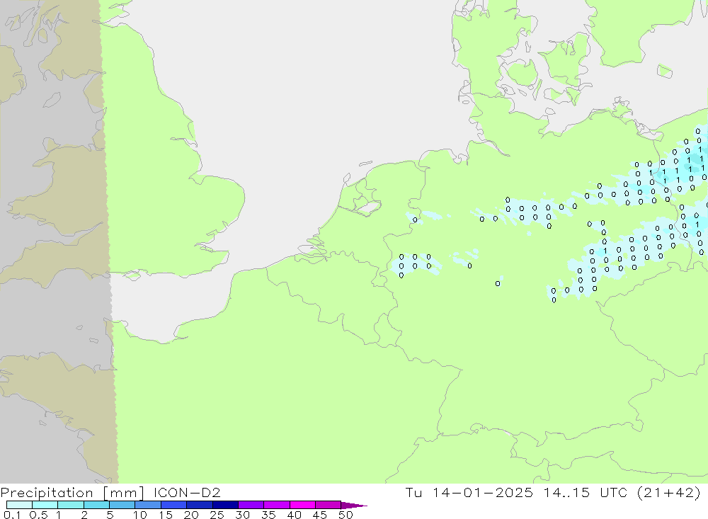Screen dimensions: 708x519
Task: Click the '50' legend value label
Action: point(346,515)
